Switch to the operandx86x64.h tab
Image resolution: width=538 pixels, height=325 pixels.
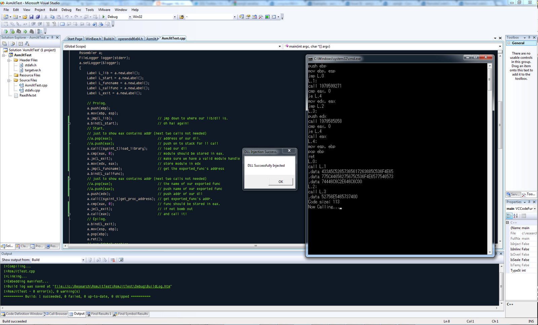point(130,39)
